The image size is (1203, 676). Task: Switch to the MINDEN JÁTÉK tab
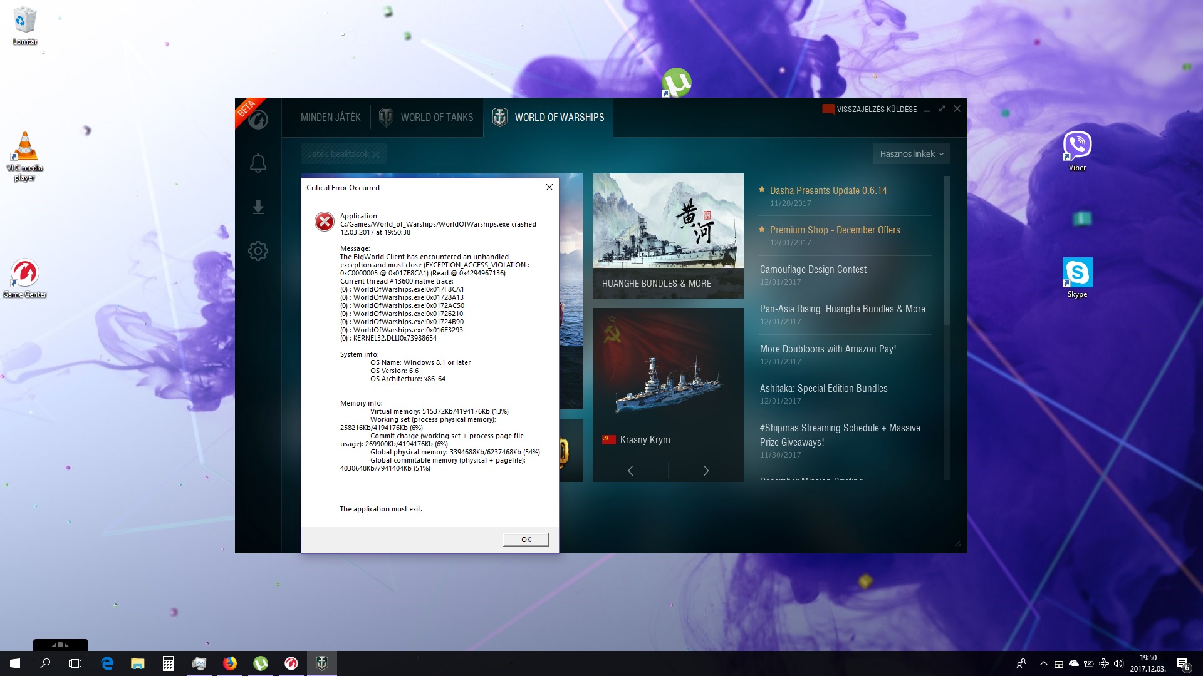coord(331,117)
